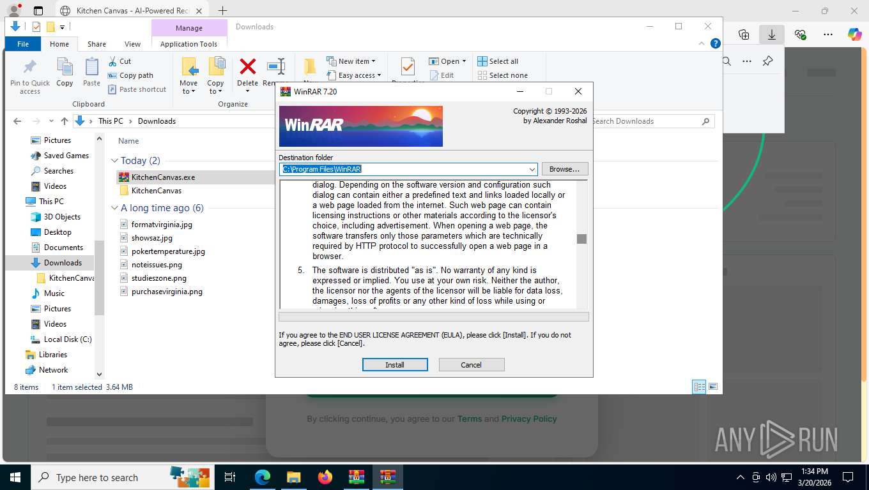Screen dimensions: 869x490
Task: Switch to the View ribbon tab
Action: tap(133, 44)
